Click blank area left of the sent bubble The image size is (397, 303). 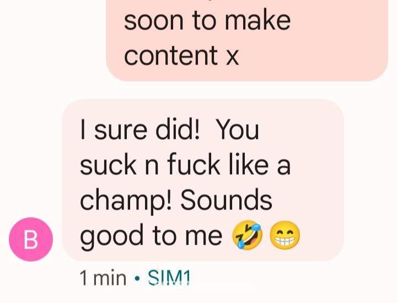[53, 40]
